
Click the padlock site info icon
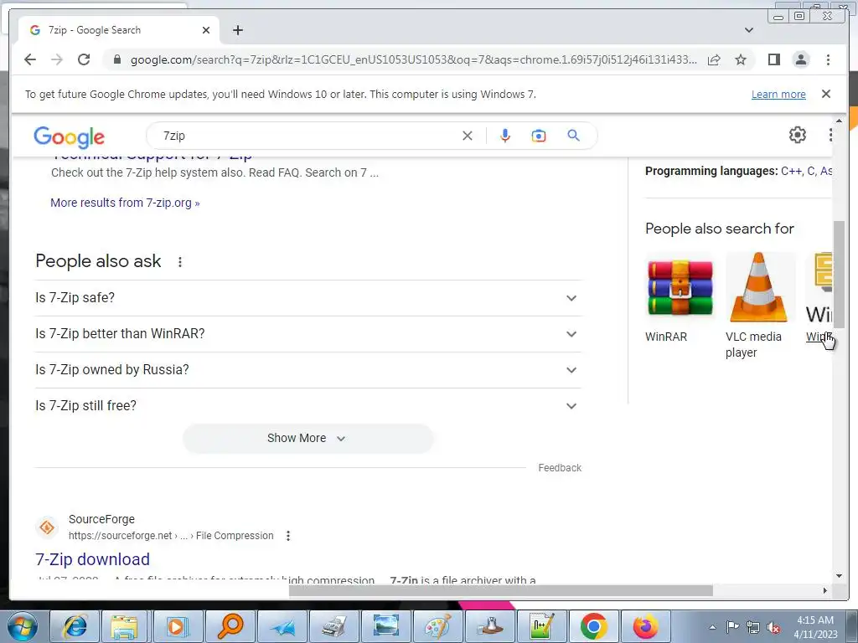pyautogui.click(x=116, y=59)
